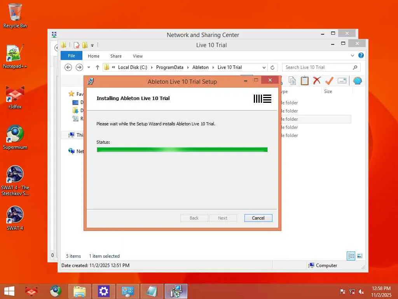Open the View ribbon tab
This screenshot has width=398, height=299.
[x=138, y=56]
